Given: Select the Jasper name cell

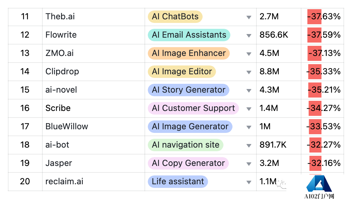Looking at the screenshot, I should (94, 164).
